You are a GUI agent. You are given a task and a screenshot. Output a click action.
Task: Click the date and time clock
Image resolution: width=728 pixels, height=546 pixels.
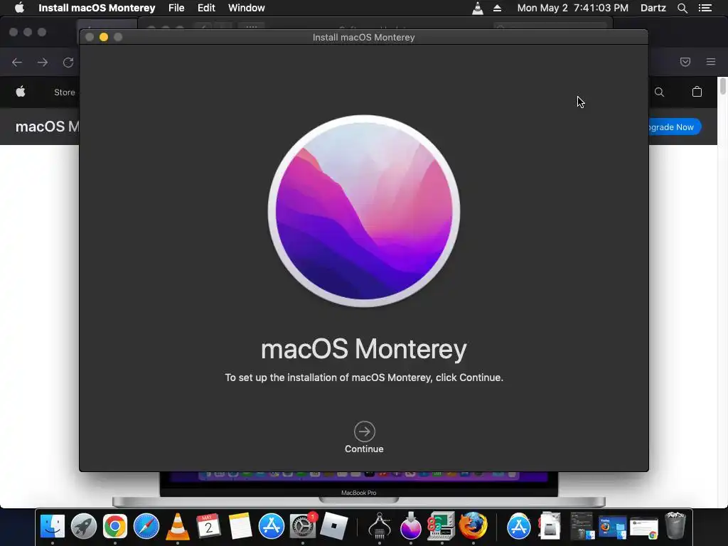(x=572, y=8)
